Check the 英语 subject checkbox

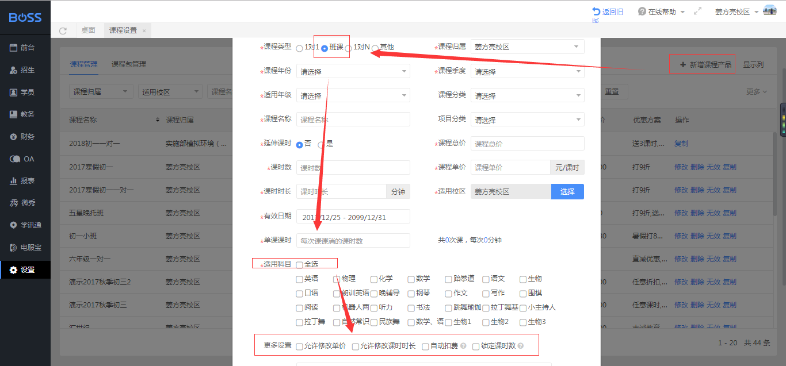[299, 279]
